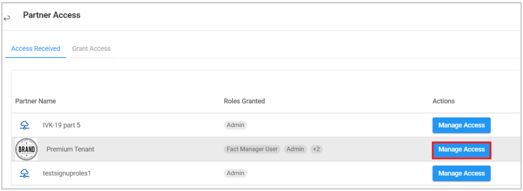
Task: Click the Admin chip for IVK-19 part 5
Action: 235,125
